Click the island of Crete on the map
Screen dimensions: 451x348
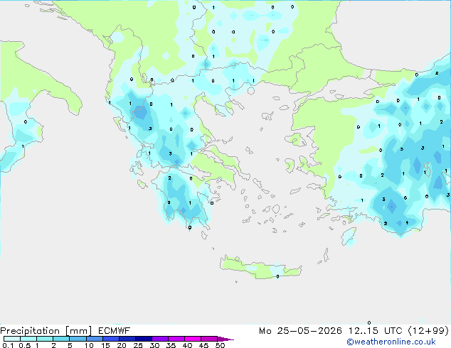coord(260,267)
